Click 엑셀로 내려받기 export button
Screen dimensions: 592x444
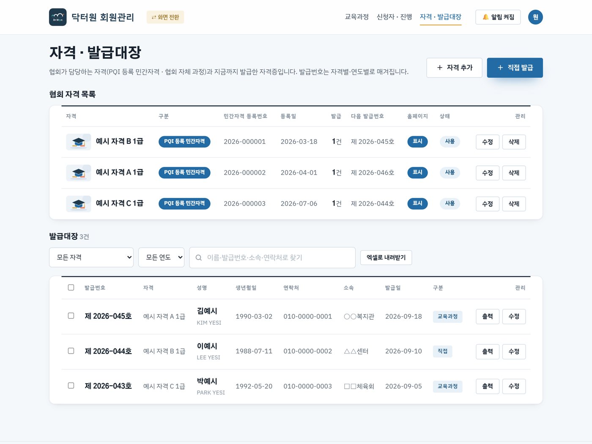tap(386, 258)
